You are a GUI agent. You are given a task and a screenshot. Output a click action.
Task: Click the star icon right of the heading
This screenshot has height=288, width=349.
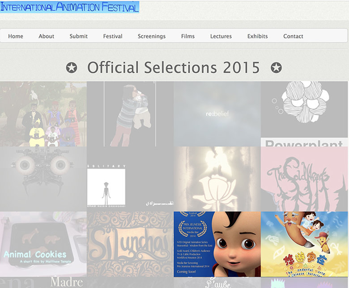click(276, 68)
